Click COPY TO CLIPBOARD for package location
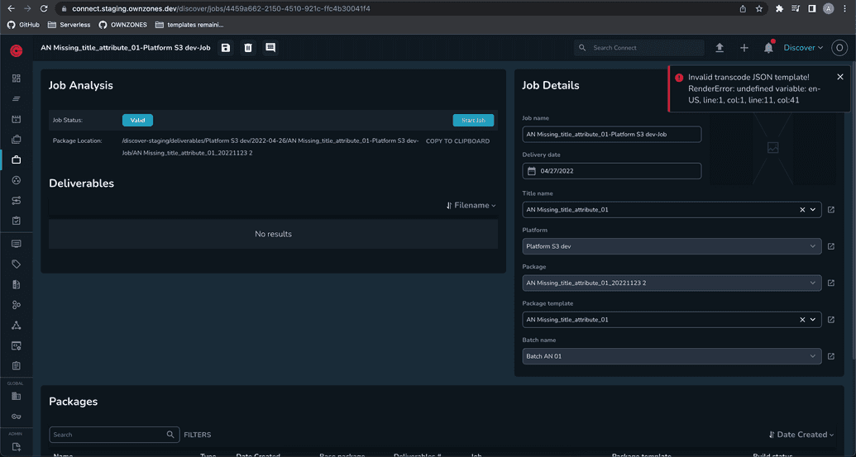The image size is (856, 457). coord(457,141)
